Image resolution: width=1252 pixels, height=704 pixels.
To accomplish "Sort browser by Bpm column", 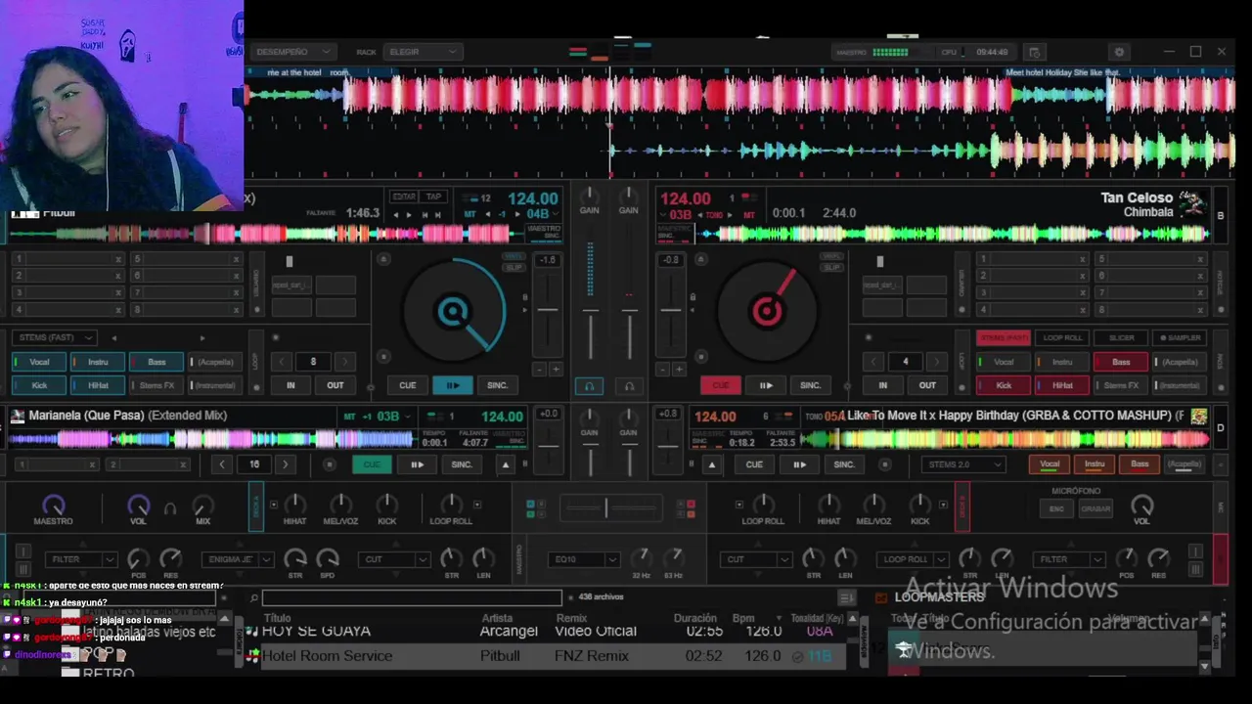I will tap(743, 618).
